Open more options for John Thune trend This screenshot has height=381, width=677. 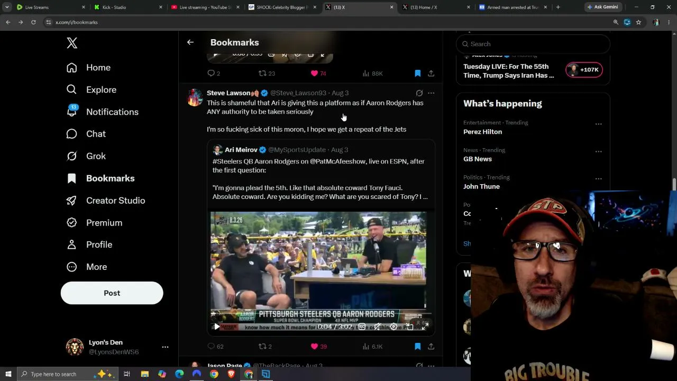pos(598,179)
